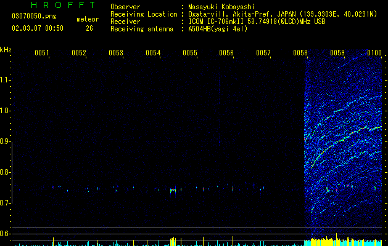Click the bright meteor echo near 0054
This screenshot has height=246, width=388.
173,191
